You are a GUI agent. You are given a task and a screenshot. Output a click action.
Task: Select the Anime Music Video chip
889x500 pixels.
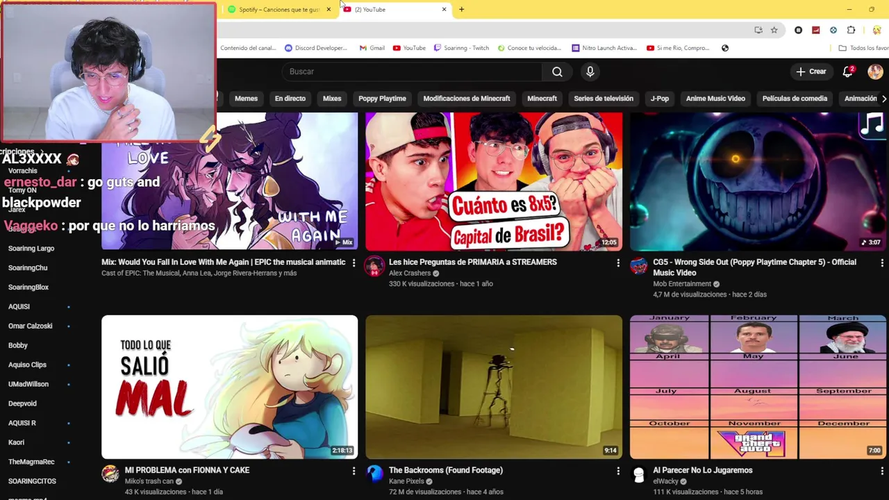click(x=715, y=99)
